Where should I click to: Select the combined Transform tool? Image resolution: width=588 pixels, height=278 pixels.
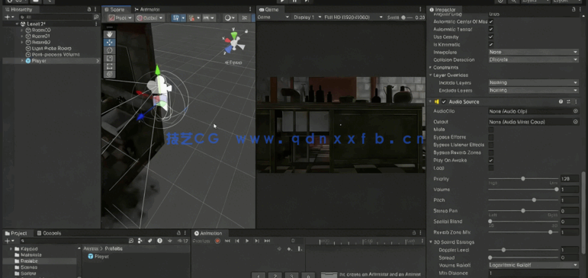[110, 74]
